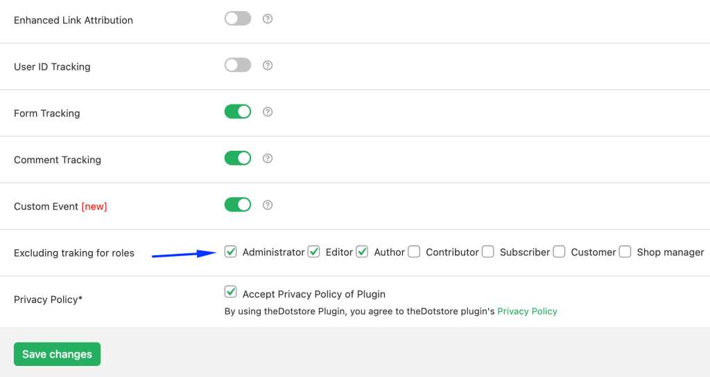The image size is (710, 377).
Task: Open help icon for Enhanced Link Attribution
Action: (x=268, y=19)
